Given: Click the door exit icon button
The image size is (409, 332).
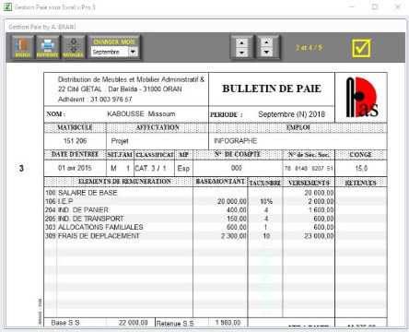Looking at the screenshot, I should (22, 47).
